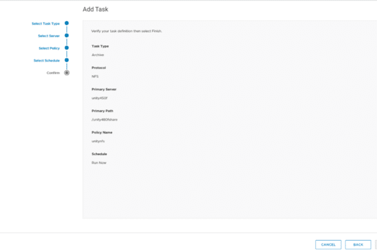Click the 'Verify your task definition' instruction text
Image resolution: width=377 pixels, height=251 pixels.
126,31
